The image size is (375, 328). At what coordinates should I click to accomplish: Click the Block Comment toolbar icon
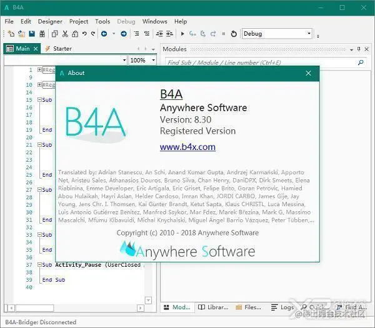(136, 34)
